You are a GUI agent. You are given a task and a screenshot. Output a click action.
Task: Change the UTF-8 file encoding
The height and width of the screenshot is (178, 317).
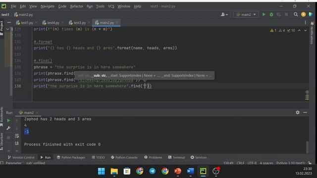coord(252,163)
